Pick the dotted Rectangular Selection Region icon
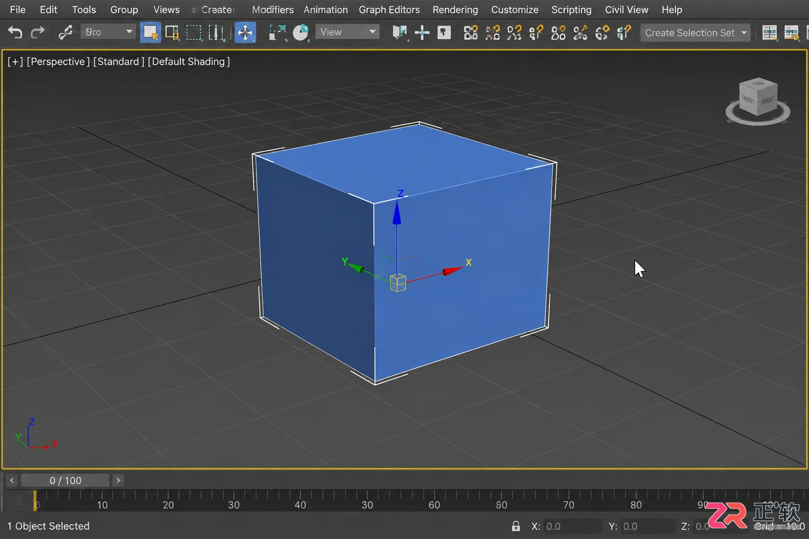Viewport: 809px width, 539px height. [194, 33]
